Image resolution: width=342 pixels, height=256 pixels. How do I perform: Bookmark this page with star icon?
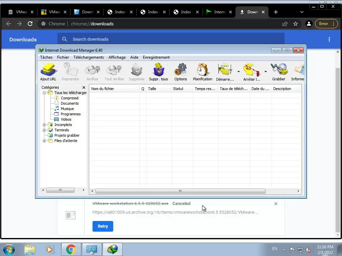click(296, 24)
